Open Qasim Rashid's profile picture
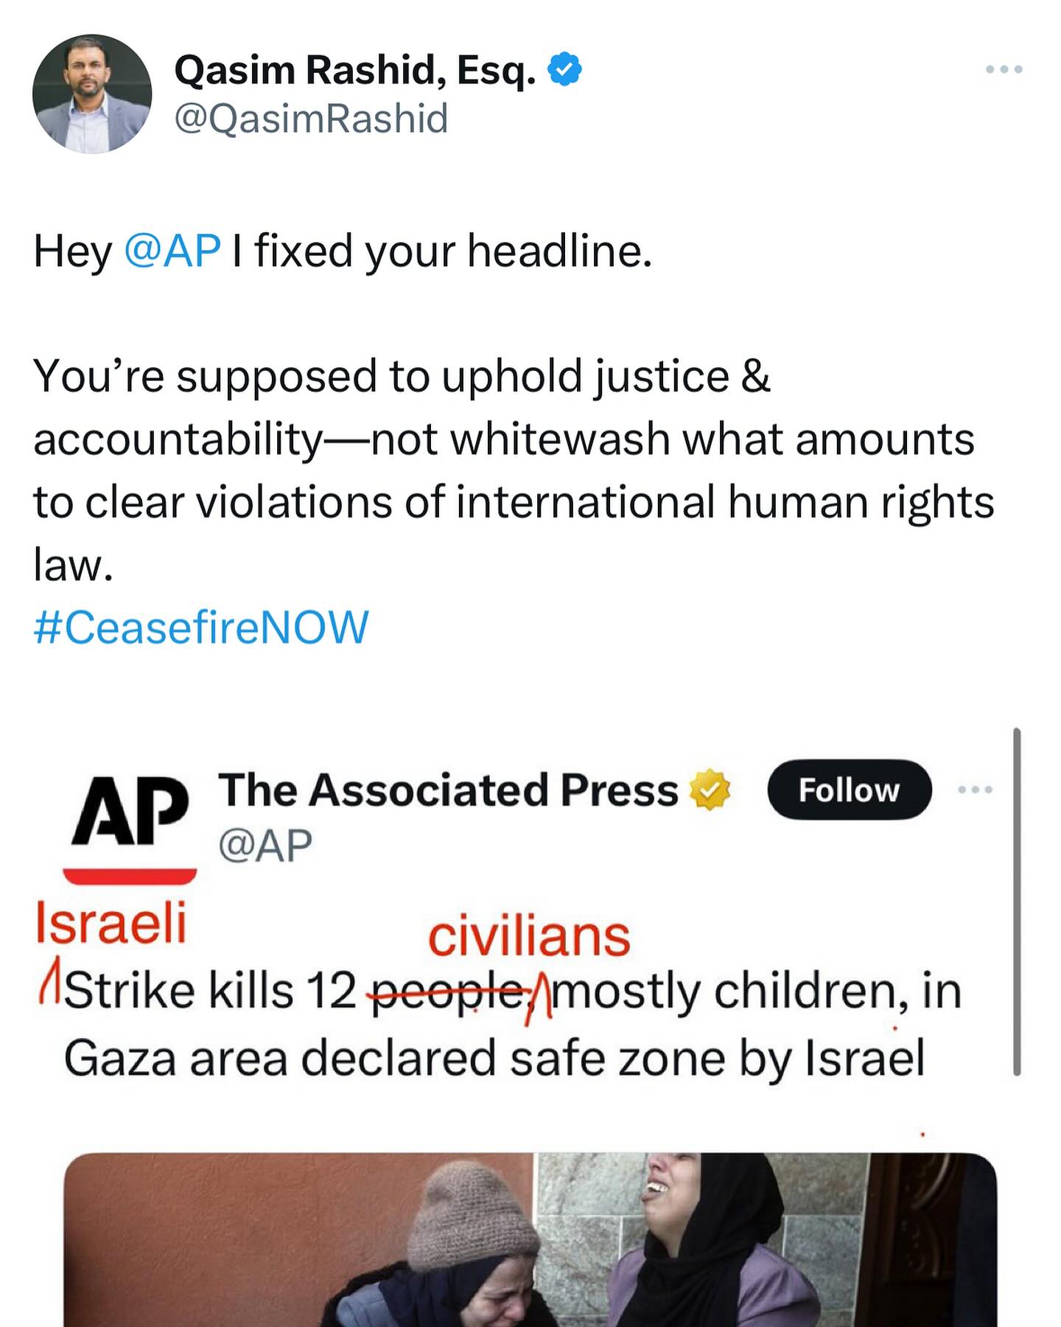The image size is (1061, 1327). [92, 94]
